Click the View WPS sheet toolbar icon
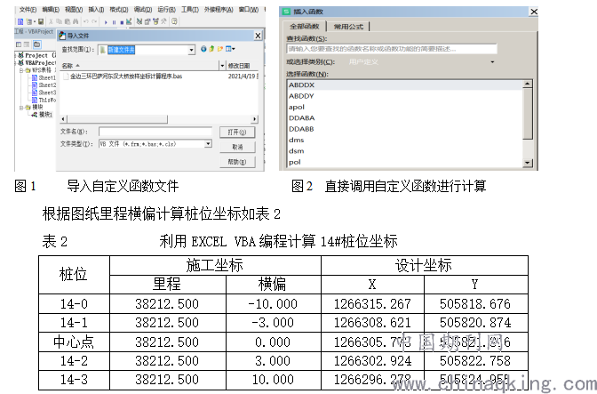Viewport: 597px width, 394px height. (x=20, y=21)
